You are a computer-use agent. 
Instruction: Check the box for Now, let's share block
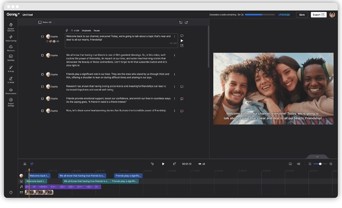pyautogui.click(x=42, y=111)
